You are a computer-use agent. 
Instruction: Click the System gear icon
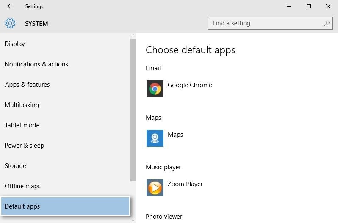click(10, 24)
